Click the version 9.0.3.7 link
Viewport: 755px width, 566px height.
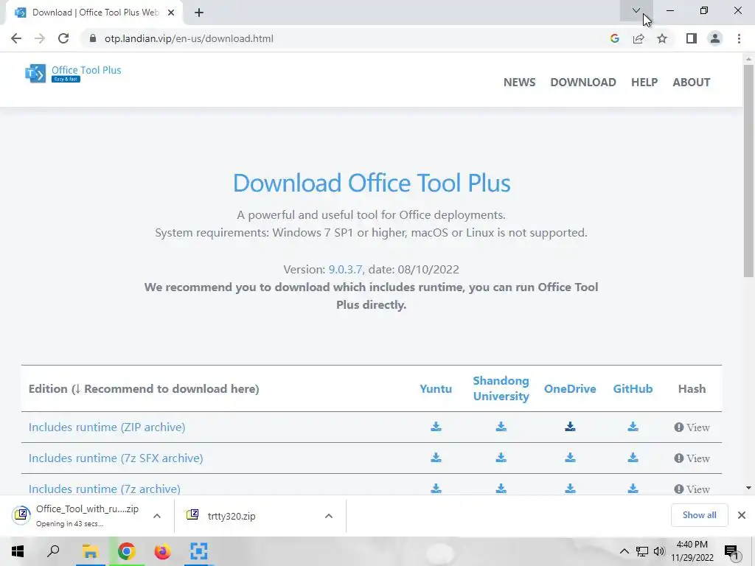pos(347,270)
